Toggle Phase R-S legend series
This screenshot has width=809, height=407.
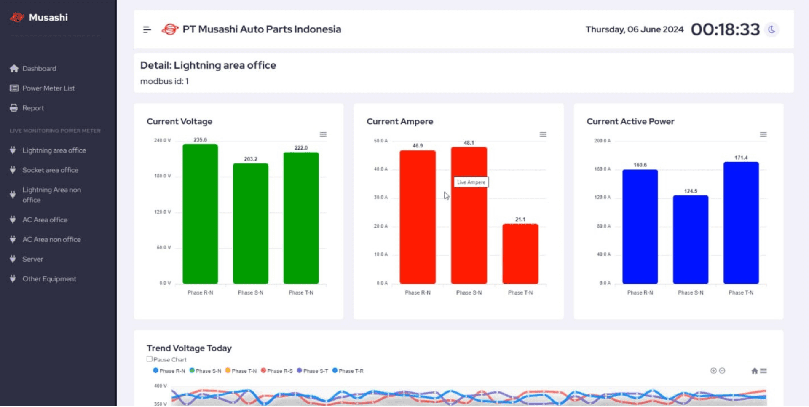point(277,371)
